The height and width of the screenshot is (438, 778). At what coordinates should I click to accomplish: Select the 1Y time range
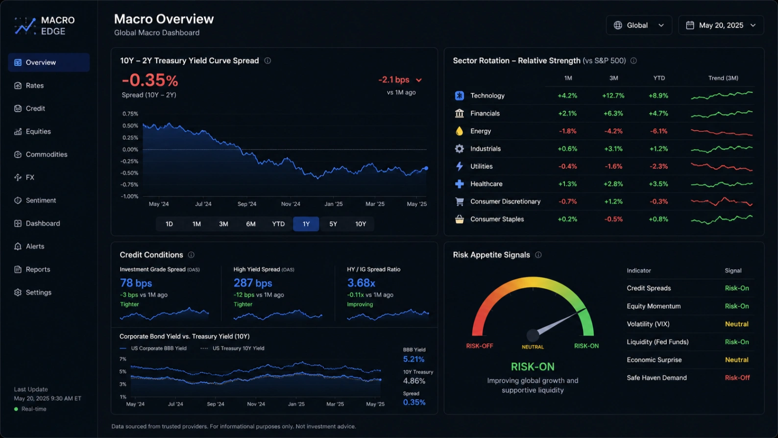(306, 224)
